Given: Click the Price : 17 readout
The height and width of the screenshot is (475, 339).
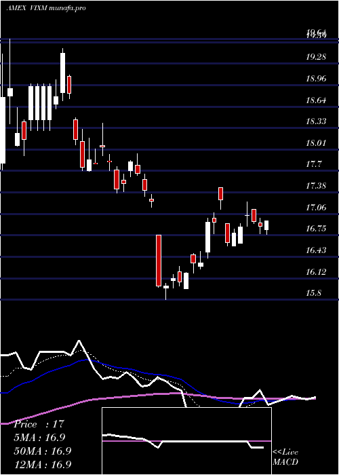Looking at the screenshot, I should pos(39,424).
